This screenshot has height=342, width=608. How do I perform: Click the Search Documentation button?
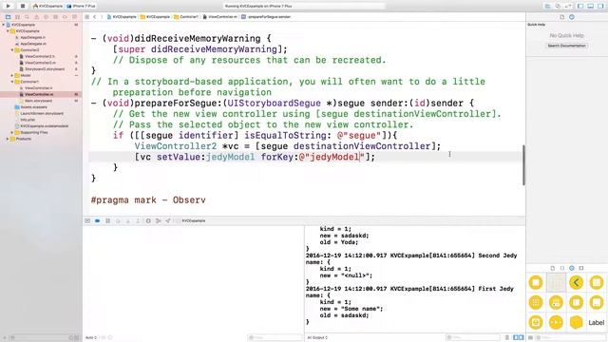(566, 46)
